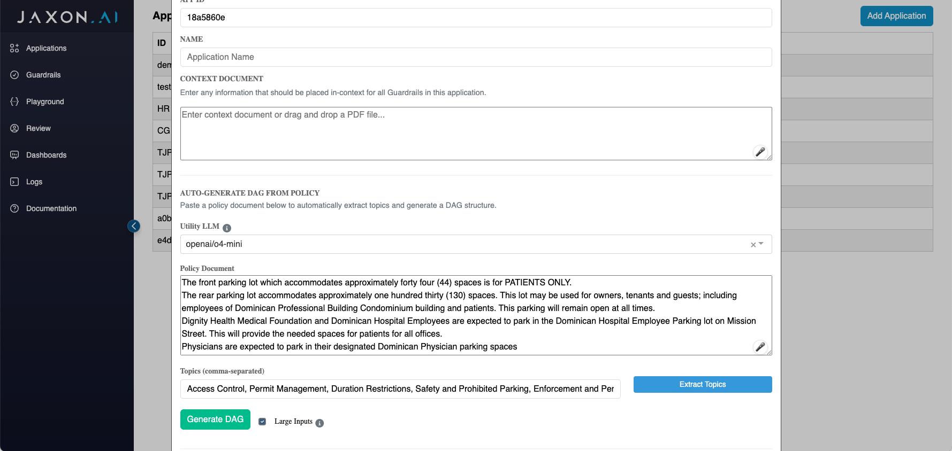Screen dimensions: 952x451
Task: Open the Playground menu item
Action: (45, 102)
